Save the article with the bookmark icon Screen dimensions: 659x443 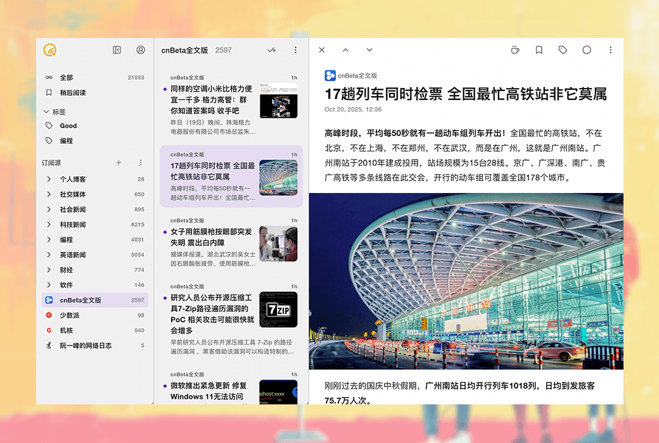(x=539, y=50)
